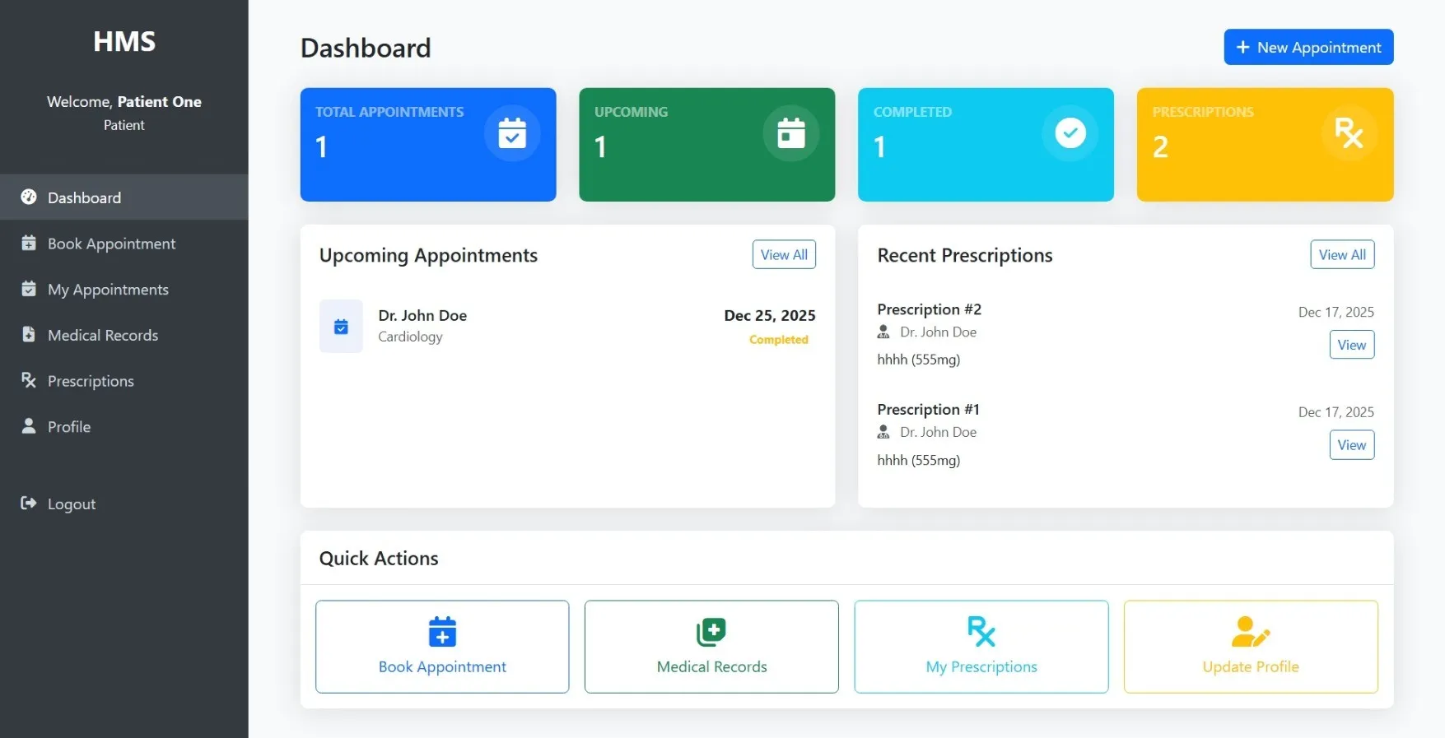The width and height of the screenshot is (1445, 738).
Task: Log out using the sidebar Logout link
Action: (x=124, y=504)
